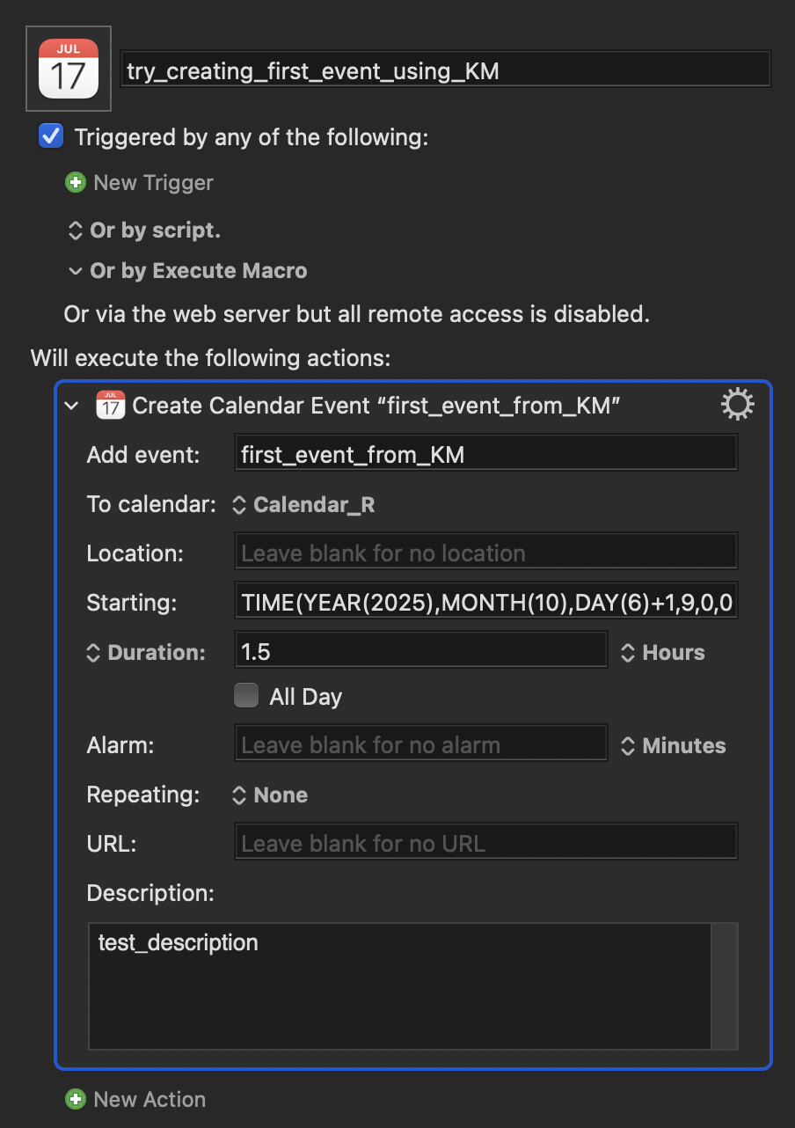The width and height of the screenshot is (795, 1128).
Task: Click the URL input field
Action: pyautogui.click(x=485, y=843)
